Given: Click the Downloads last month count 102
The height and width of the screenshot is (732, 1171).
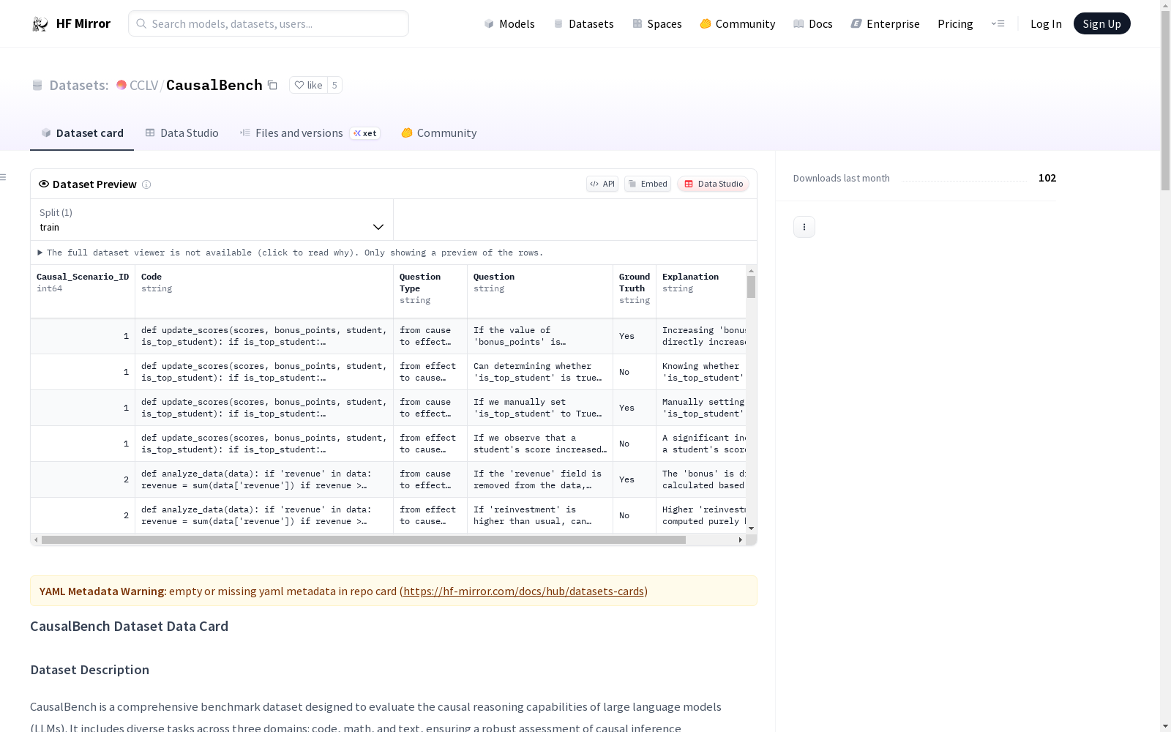Looking at the screenshot, I should [x=1047, y=178].
